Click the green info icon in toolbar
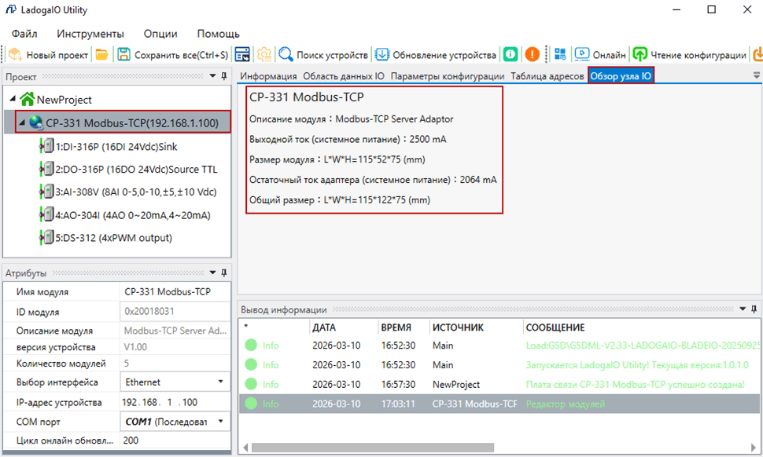Image resolution: width=763 pixels, height=457 pixels. click(511, 54)
